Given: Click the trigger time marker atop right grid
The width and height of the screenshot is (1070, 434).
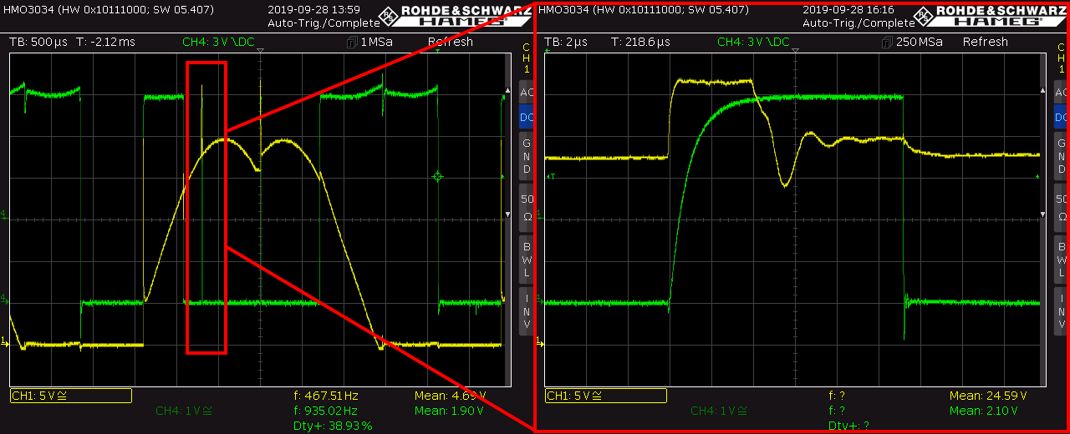Looking at the screenshot, I should (x=796, y=53).
